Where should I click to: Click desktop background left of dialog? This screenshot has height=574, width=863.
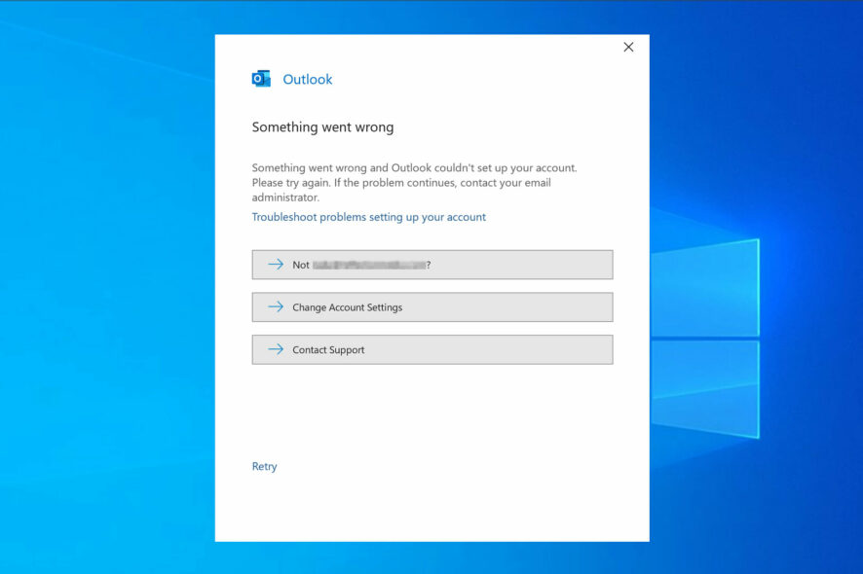click(x=107, y=286)
